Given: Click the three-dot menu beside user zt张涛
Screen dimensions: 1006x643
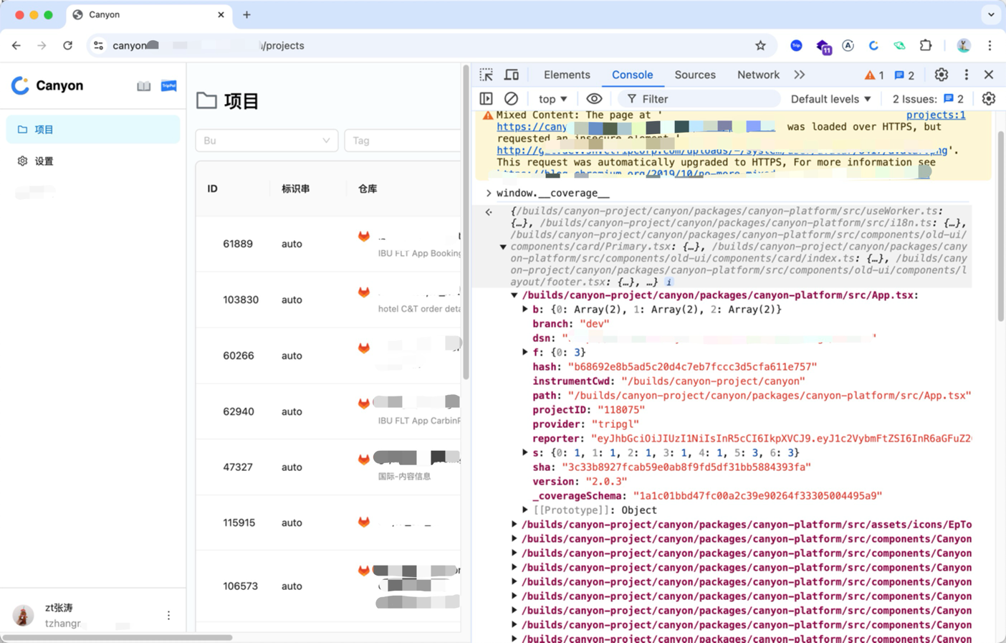Looking at the screenshot, I should click(x=169, y=615).
